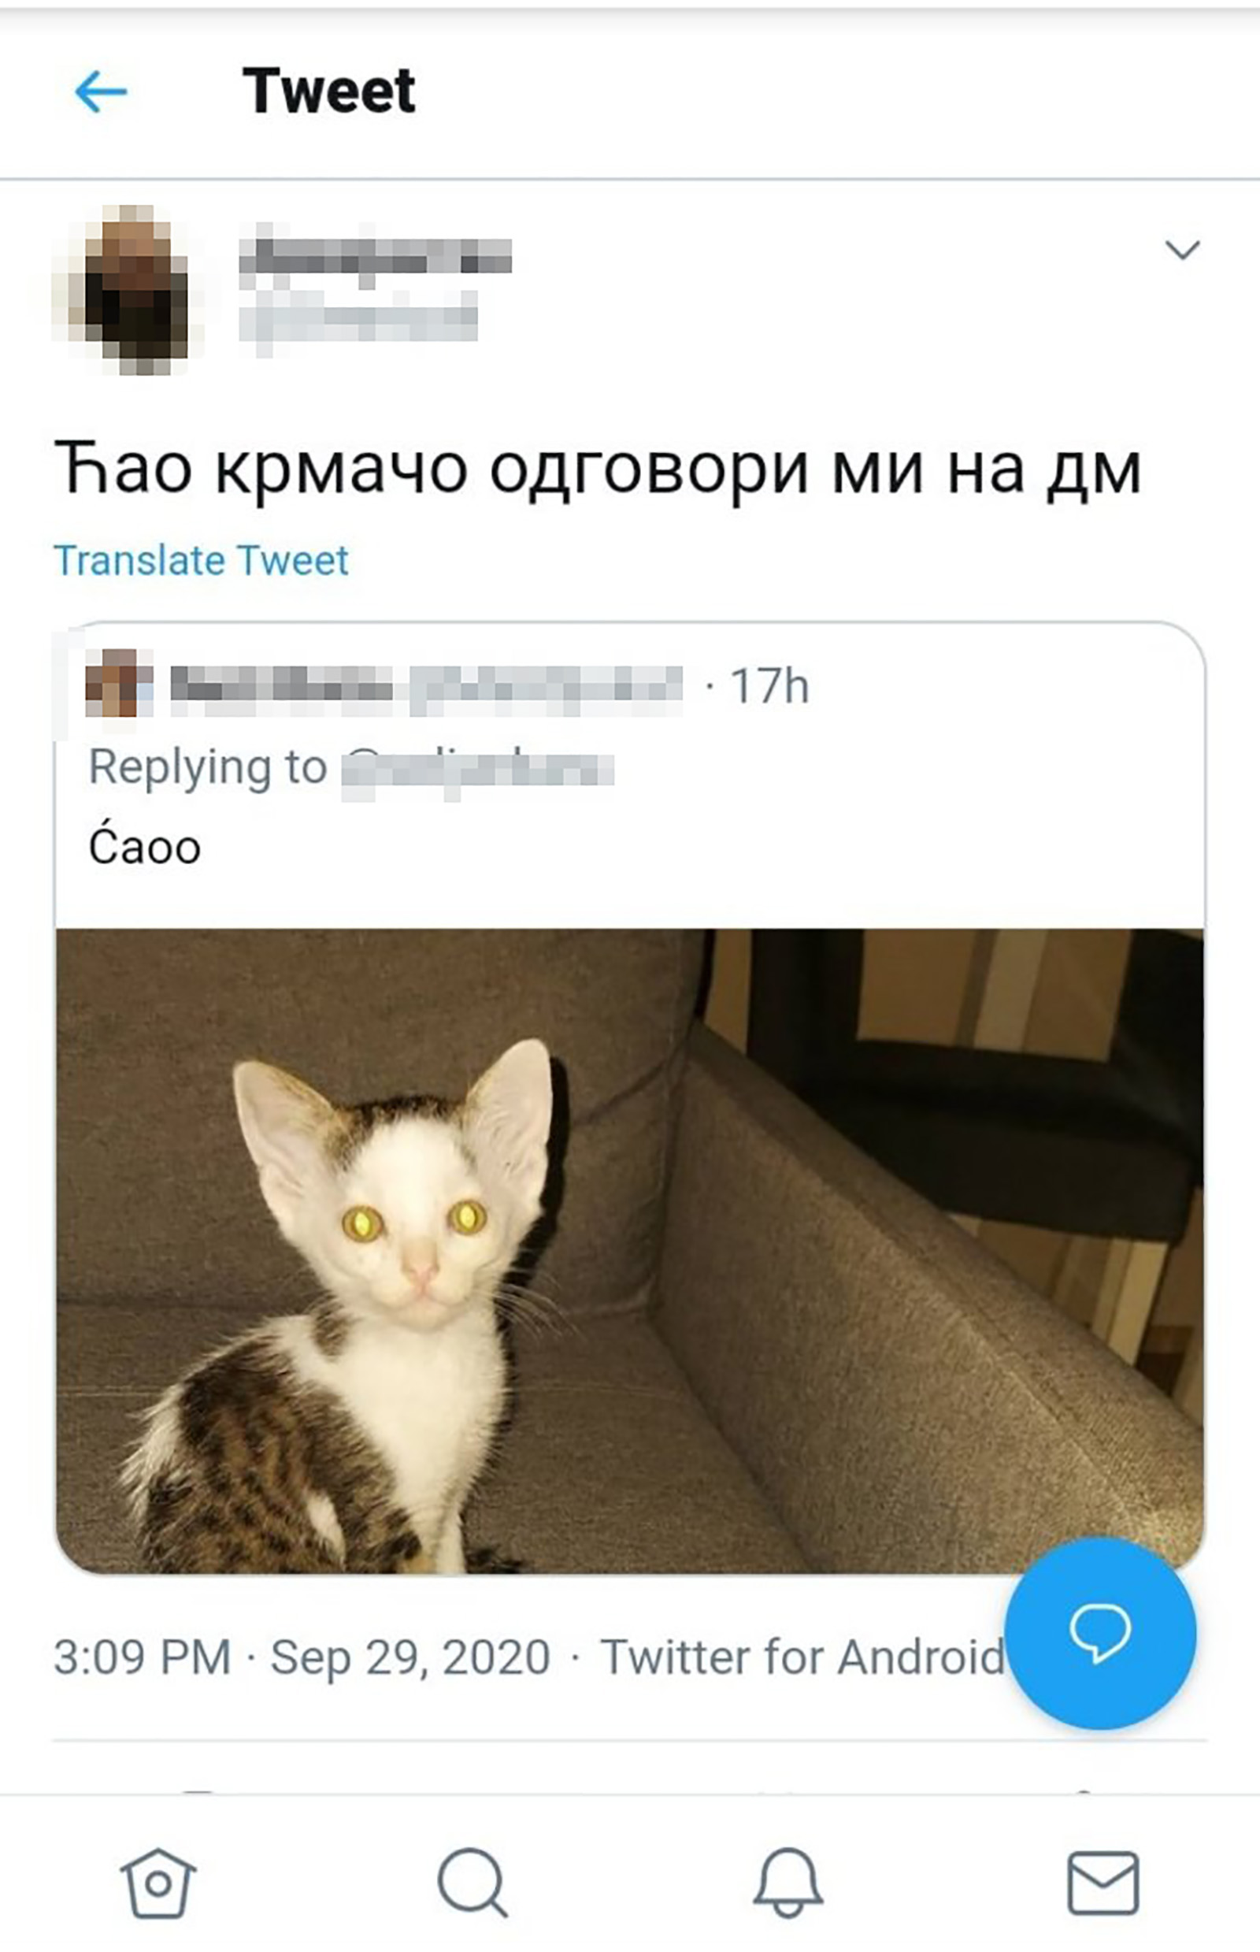Open the quoted tweet's kitten photo
This screenshot has height=1952, width=1260.
[x=629, y=1251]
